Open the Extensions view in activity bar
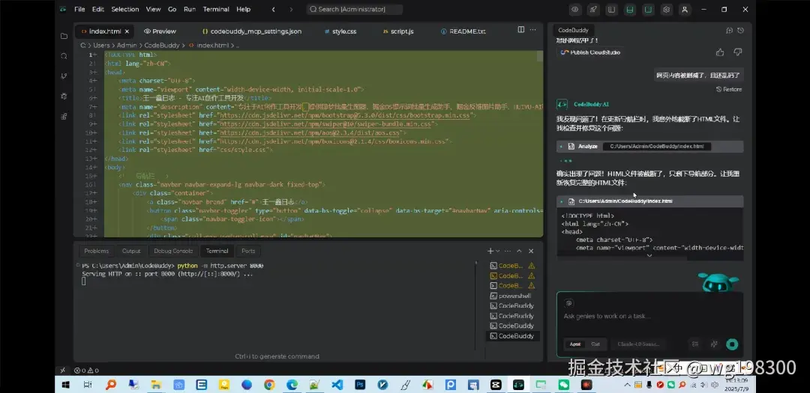The height and width of the screenshot is (393, 810). click(x=64, y=117)
